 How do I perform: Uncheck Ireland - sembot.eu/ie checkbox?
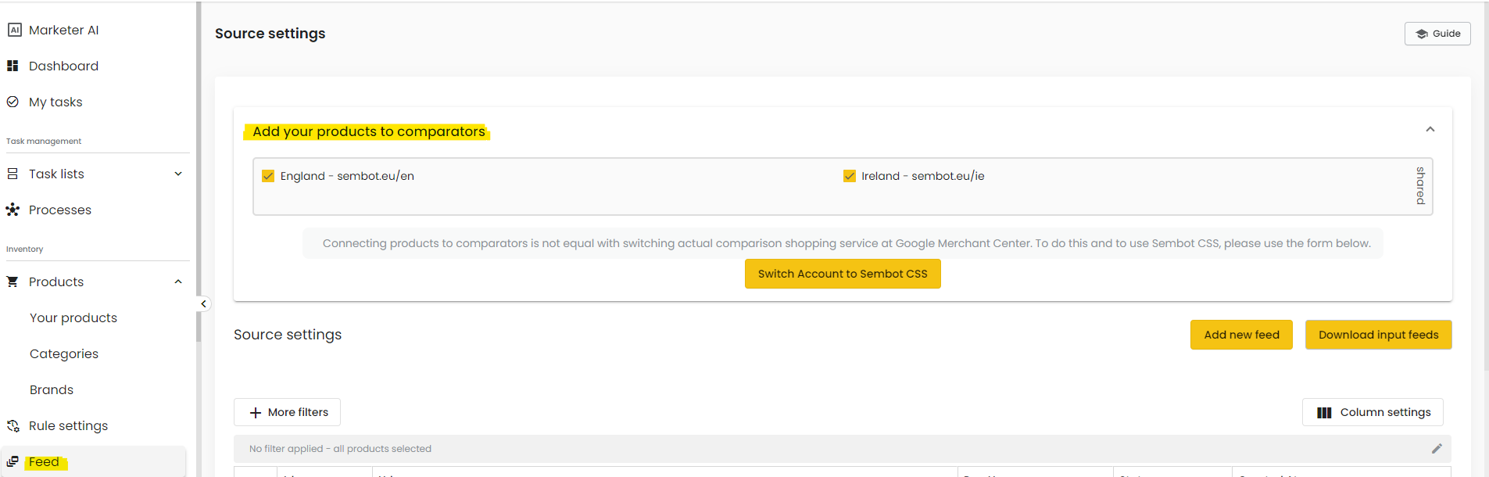pos(850,176)
